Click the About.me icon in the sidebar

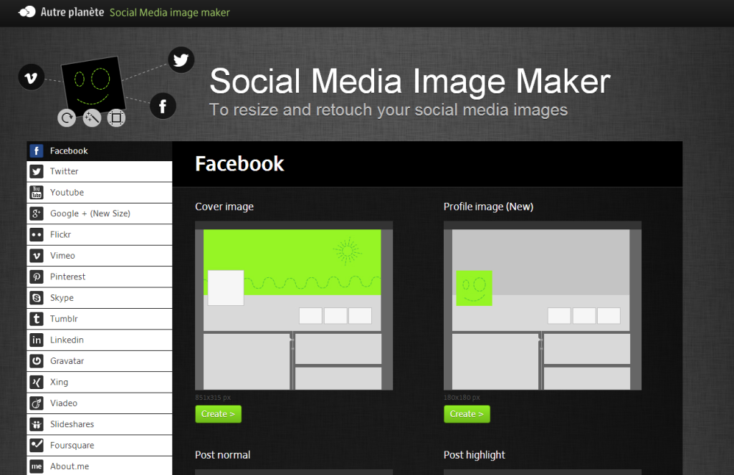click(x=37, y=466)
